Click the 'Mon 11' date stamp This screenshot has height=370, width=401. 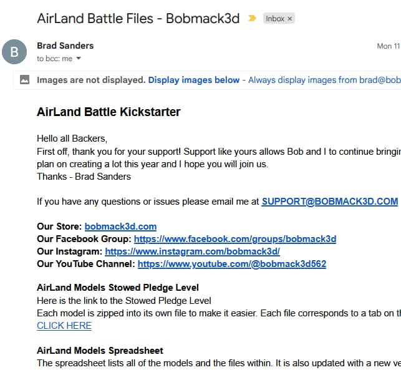[389, 46]
